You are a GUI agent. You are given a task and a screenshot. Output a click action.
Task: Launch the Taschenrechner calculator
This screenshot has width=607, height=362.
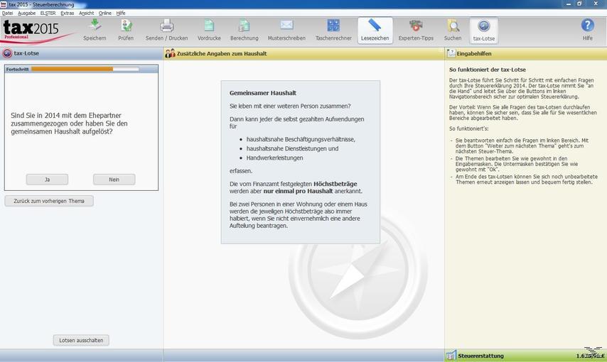click(333, 30)
